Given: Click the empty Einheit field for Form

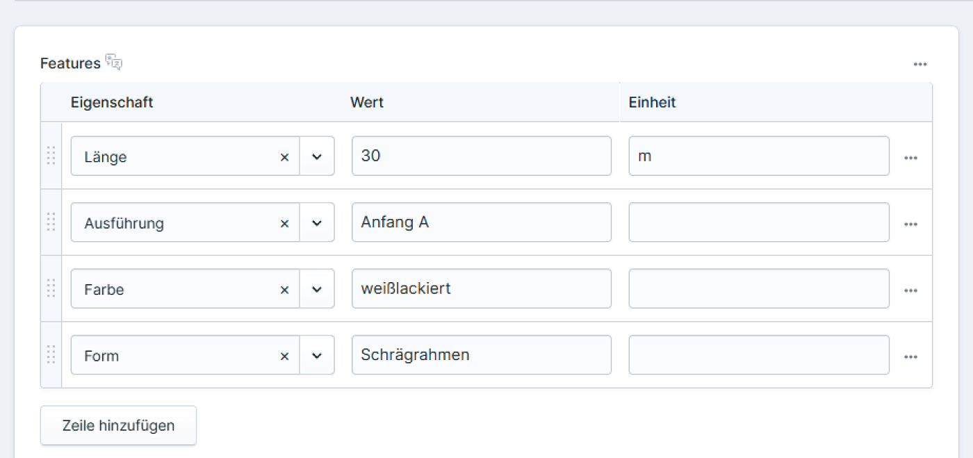Looking at the screenshot, I should pyautogui.click(x=758, y=355).
